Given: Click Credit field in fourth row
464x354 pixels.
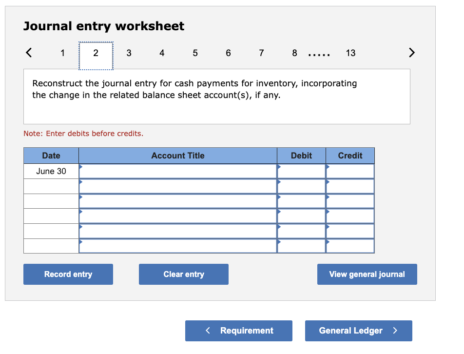Looking at the screenshot, I should pos(350,216).
